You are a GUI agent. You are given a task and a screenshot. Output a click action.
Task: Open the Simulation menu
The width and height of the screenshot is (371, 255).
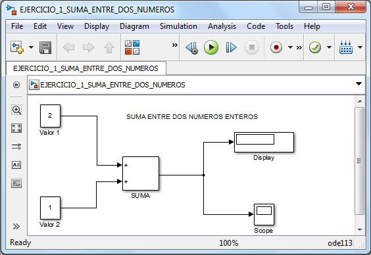pos(178,26)
